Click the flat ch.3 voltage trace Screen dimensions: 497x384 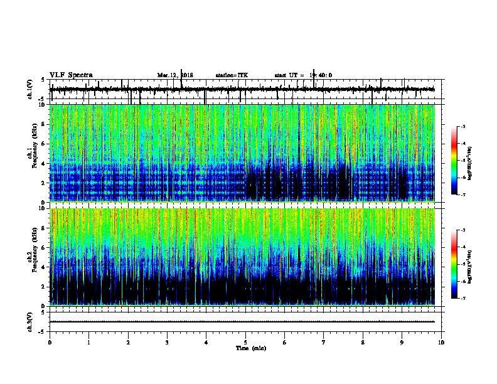coord(242,322)
